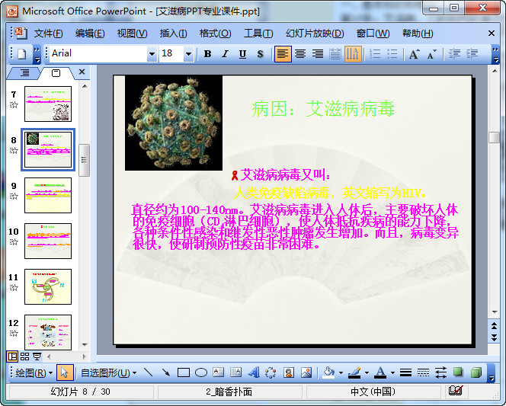
Task: Toggle Bold formatting
Action: [207, 54]
